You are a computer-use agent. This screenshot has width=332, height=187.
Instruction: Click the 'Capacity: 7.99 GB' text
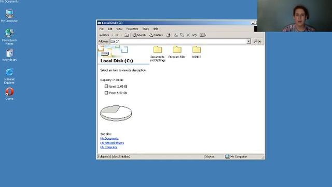click(x=112, y=80)
